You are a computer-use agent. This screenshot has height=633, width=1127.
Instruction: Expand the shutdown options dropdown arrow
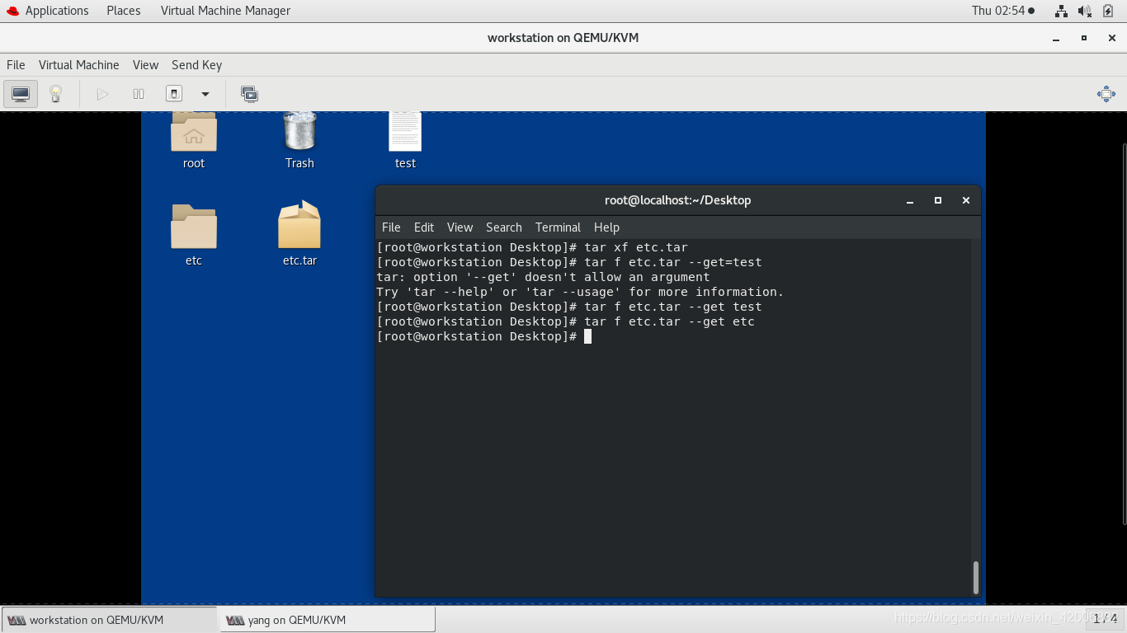click(205, 94)
